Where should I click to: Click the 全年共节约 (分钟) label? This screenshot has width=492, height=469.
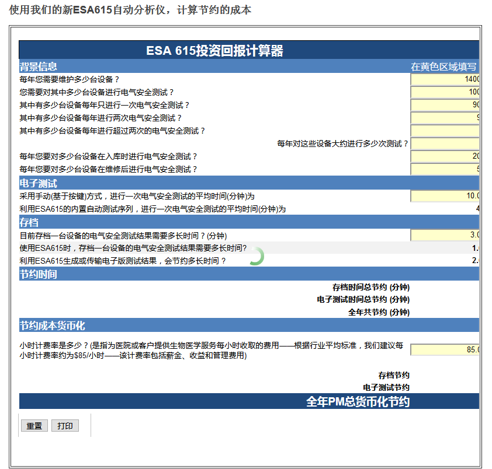379,312
